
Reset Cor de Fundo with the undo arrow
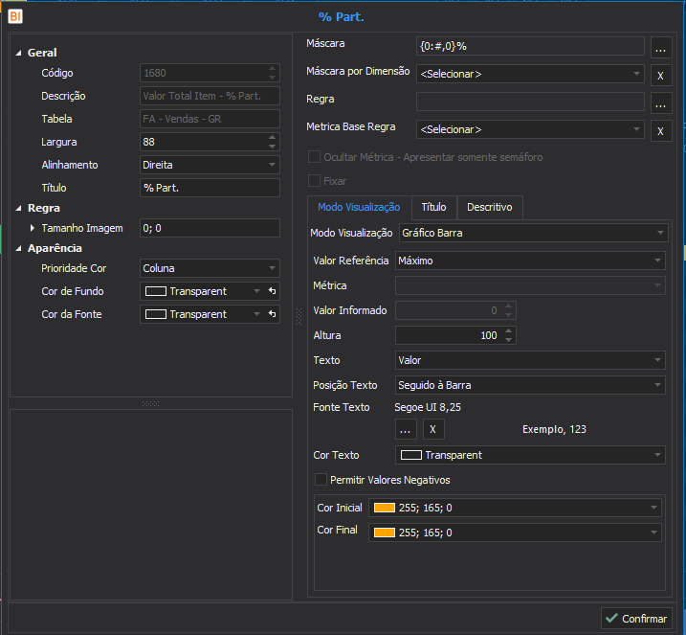(272, 291)
